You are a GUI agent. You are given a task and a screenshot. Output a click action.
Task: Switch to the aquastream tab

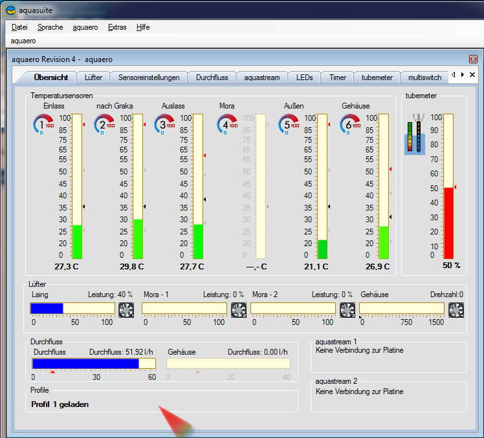262,78
